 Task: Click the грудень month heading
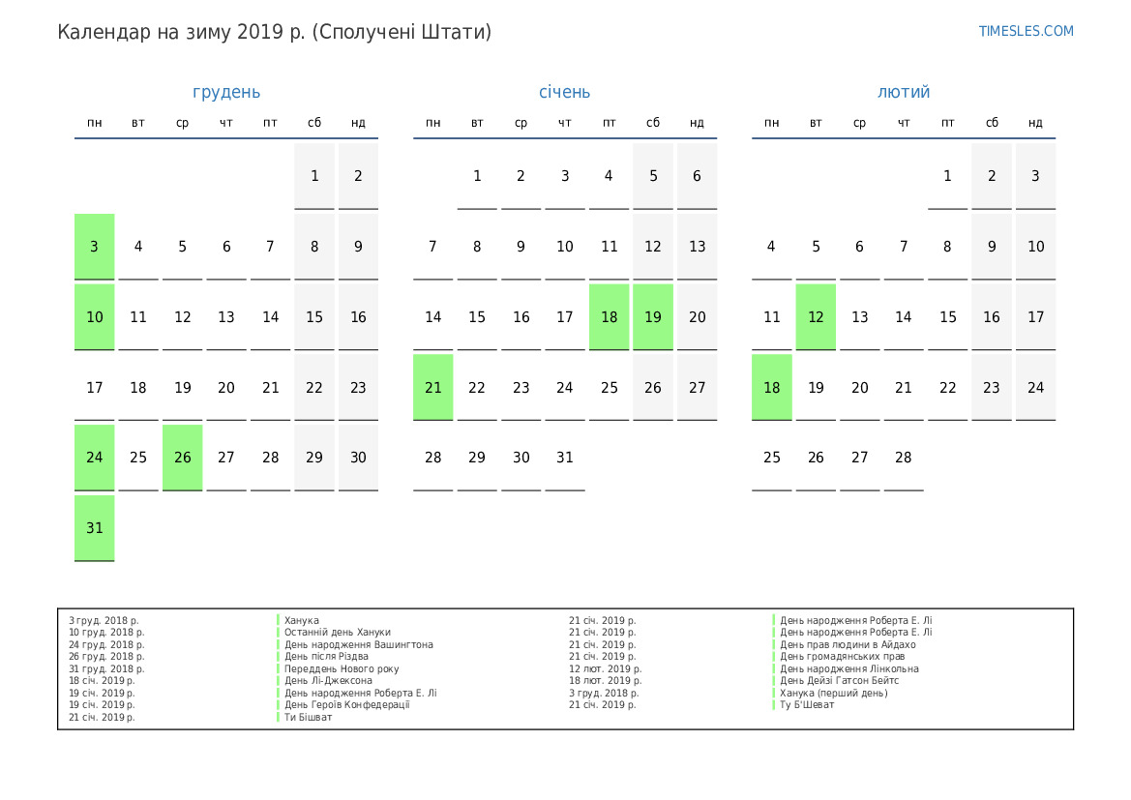pyautogui.click(x=226, y=92)
